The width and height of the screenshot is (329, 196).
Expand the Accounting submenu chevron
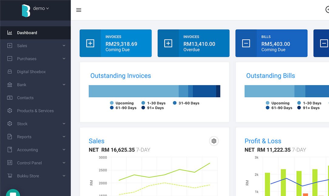coord(64,150)
